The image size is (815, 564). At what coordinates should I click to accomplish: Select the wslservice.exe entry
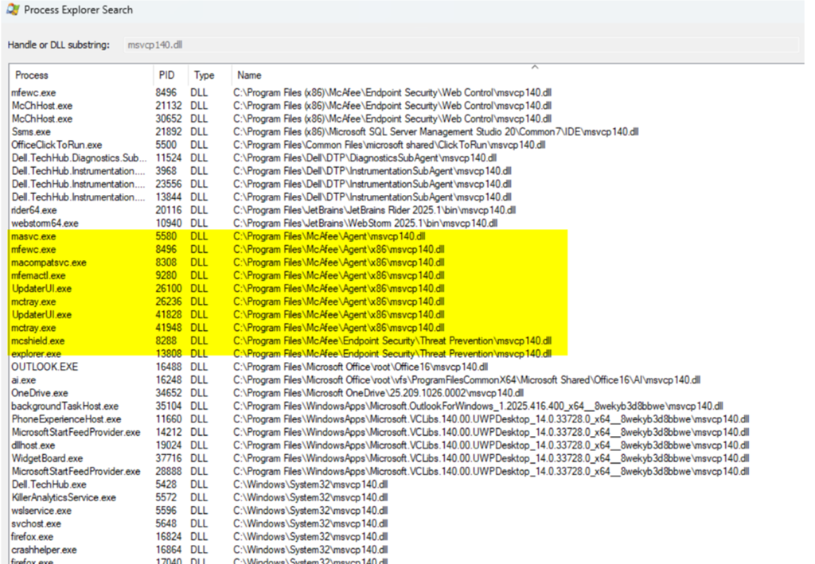(39, 511)
